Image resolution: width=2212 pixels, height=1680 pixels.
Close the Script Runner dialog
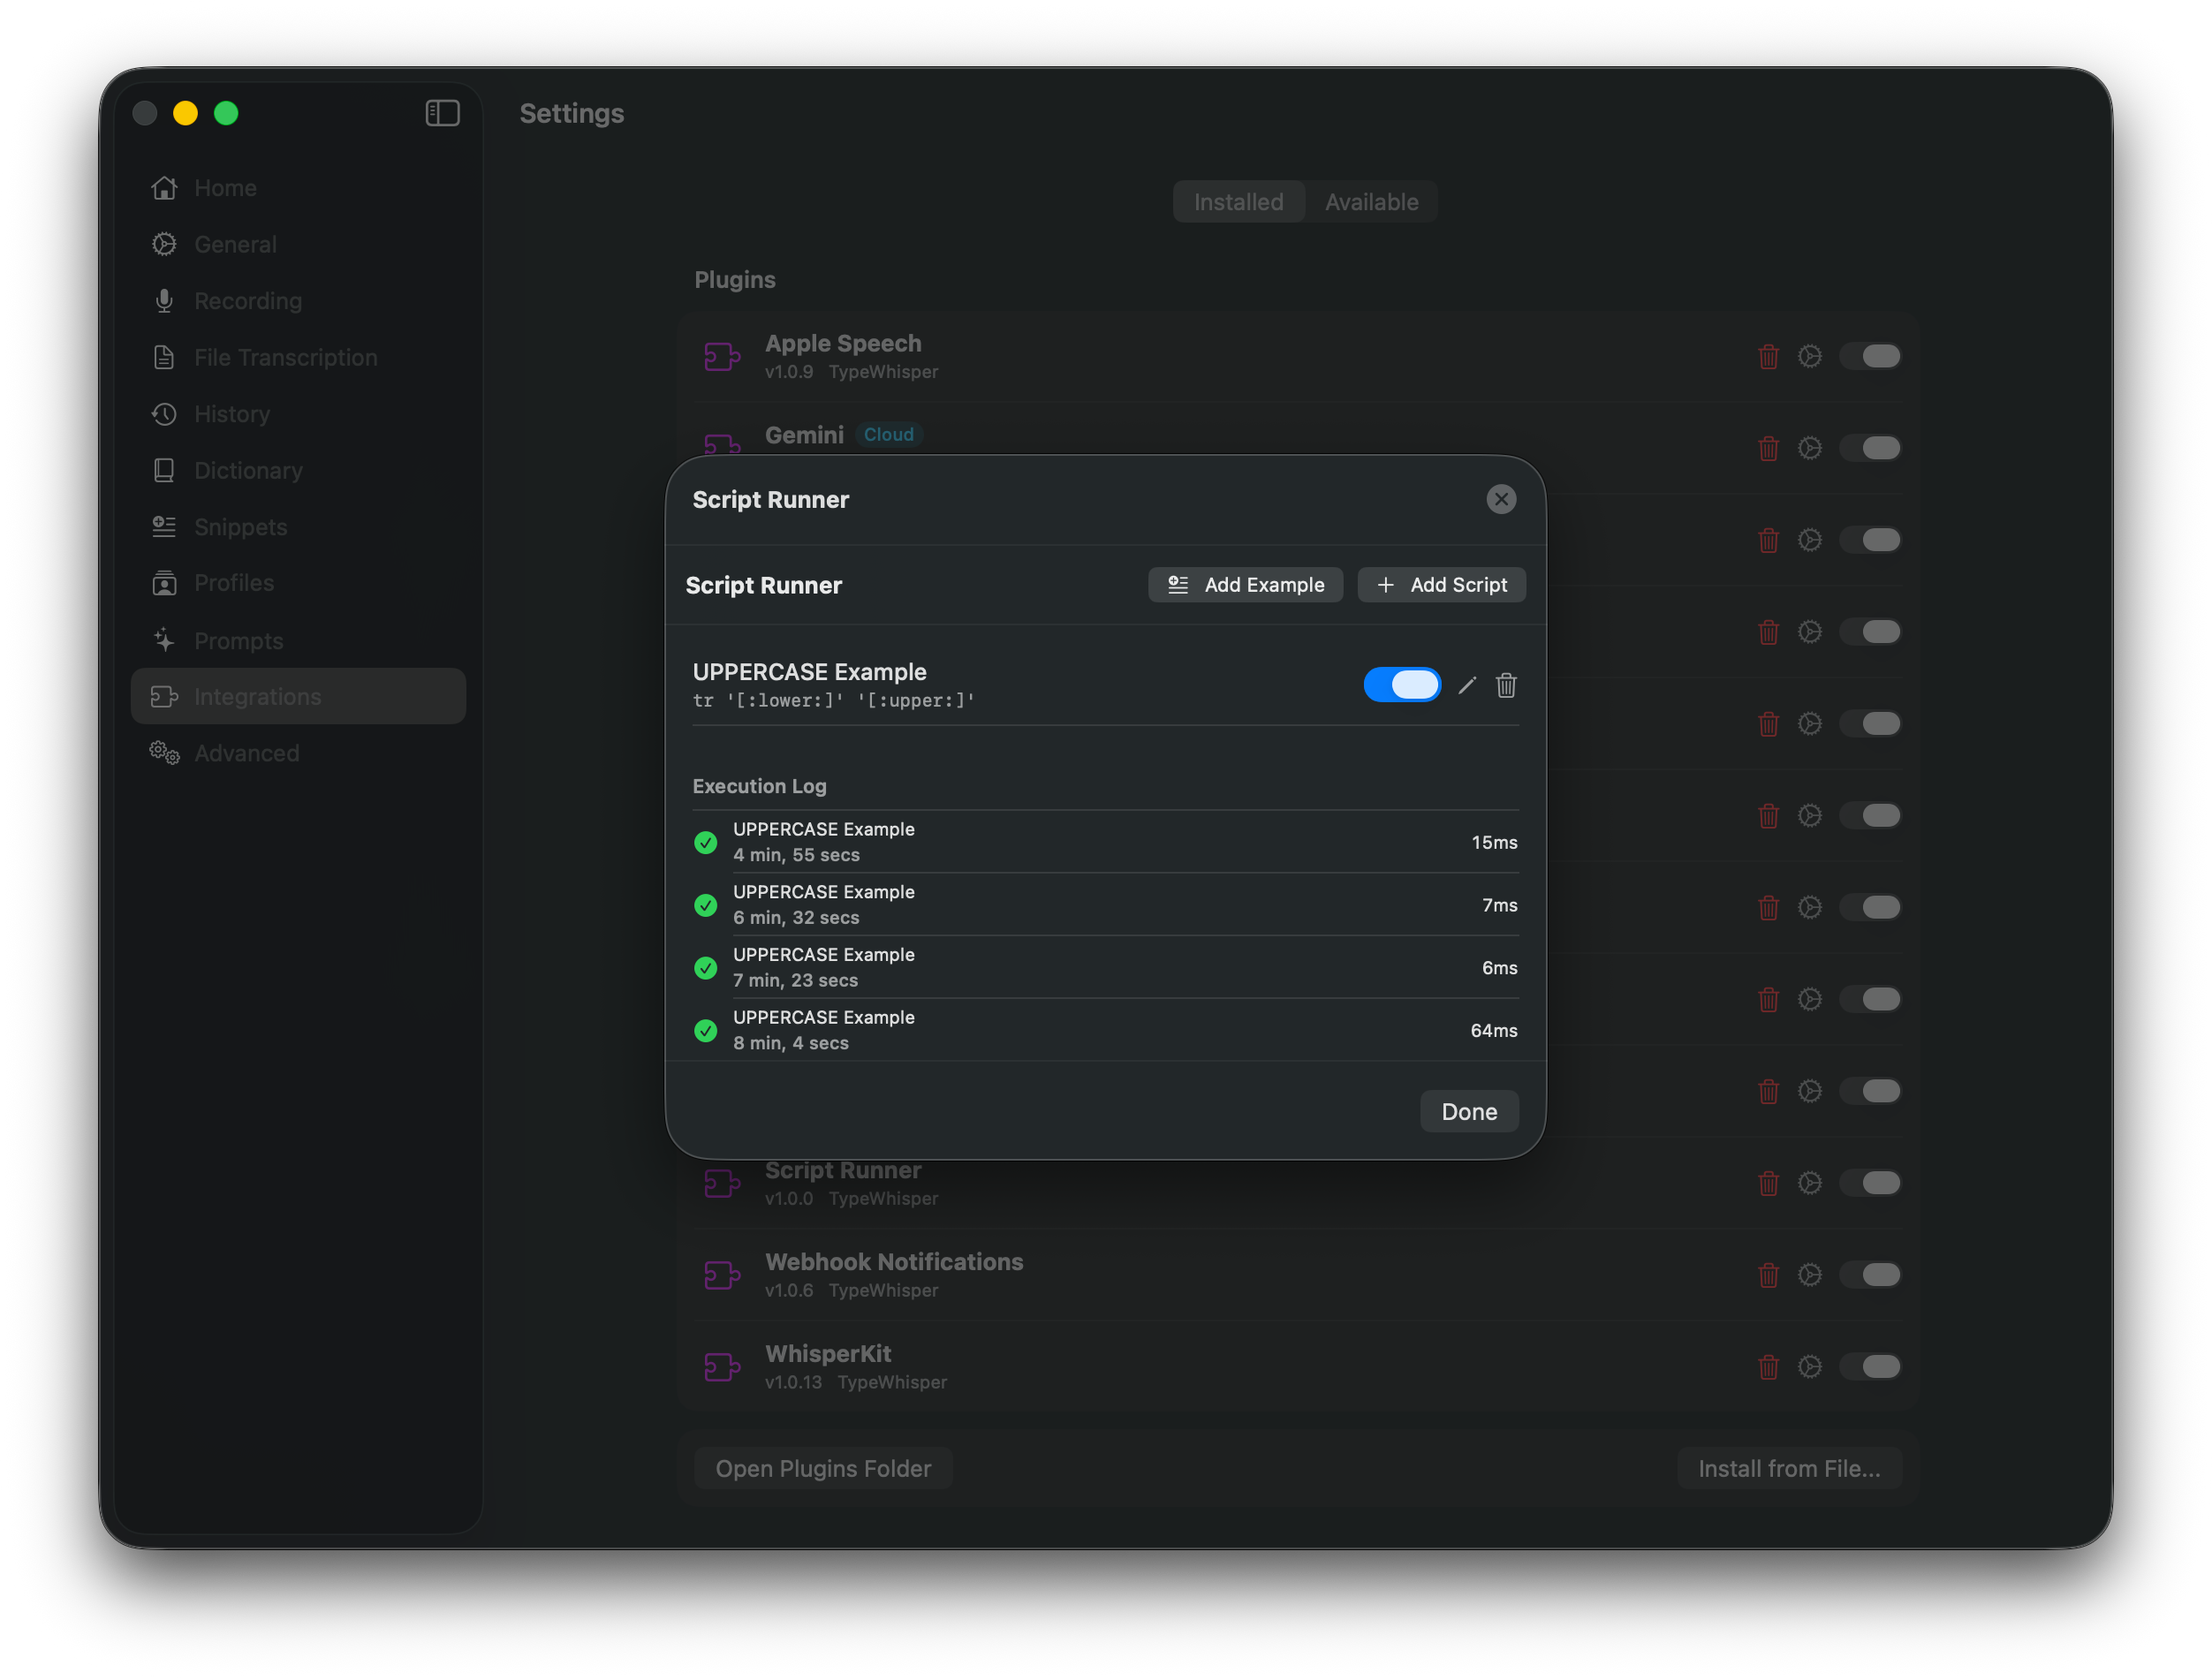(1502, 499)
